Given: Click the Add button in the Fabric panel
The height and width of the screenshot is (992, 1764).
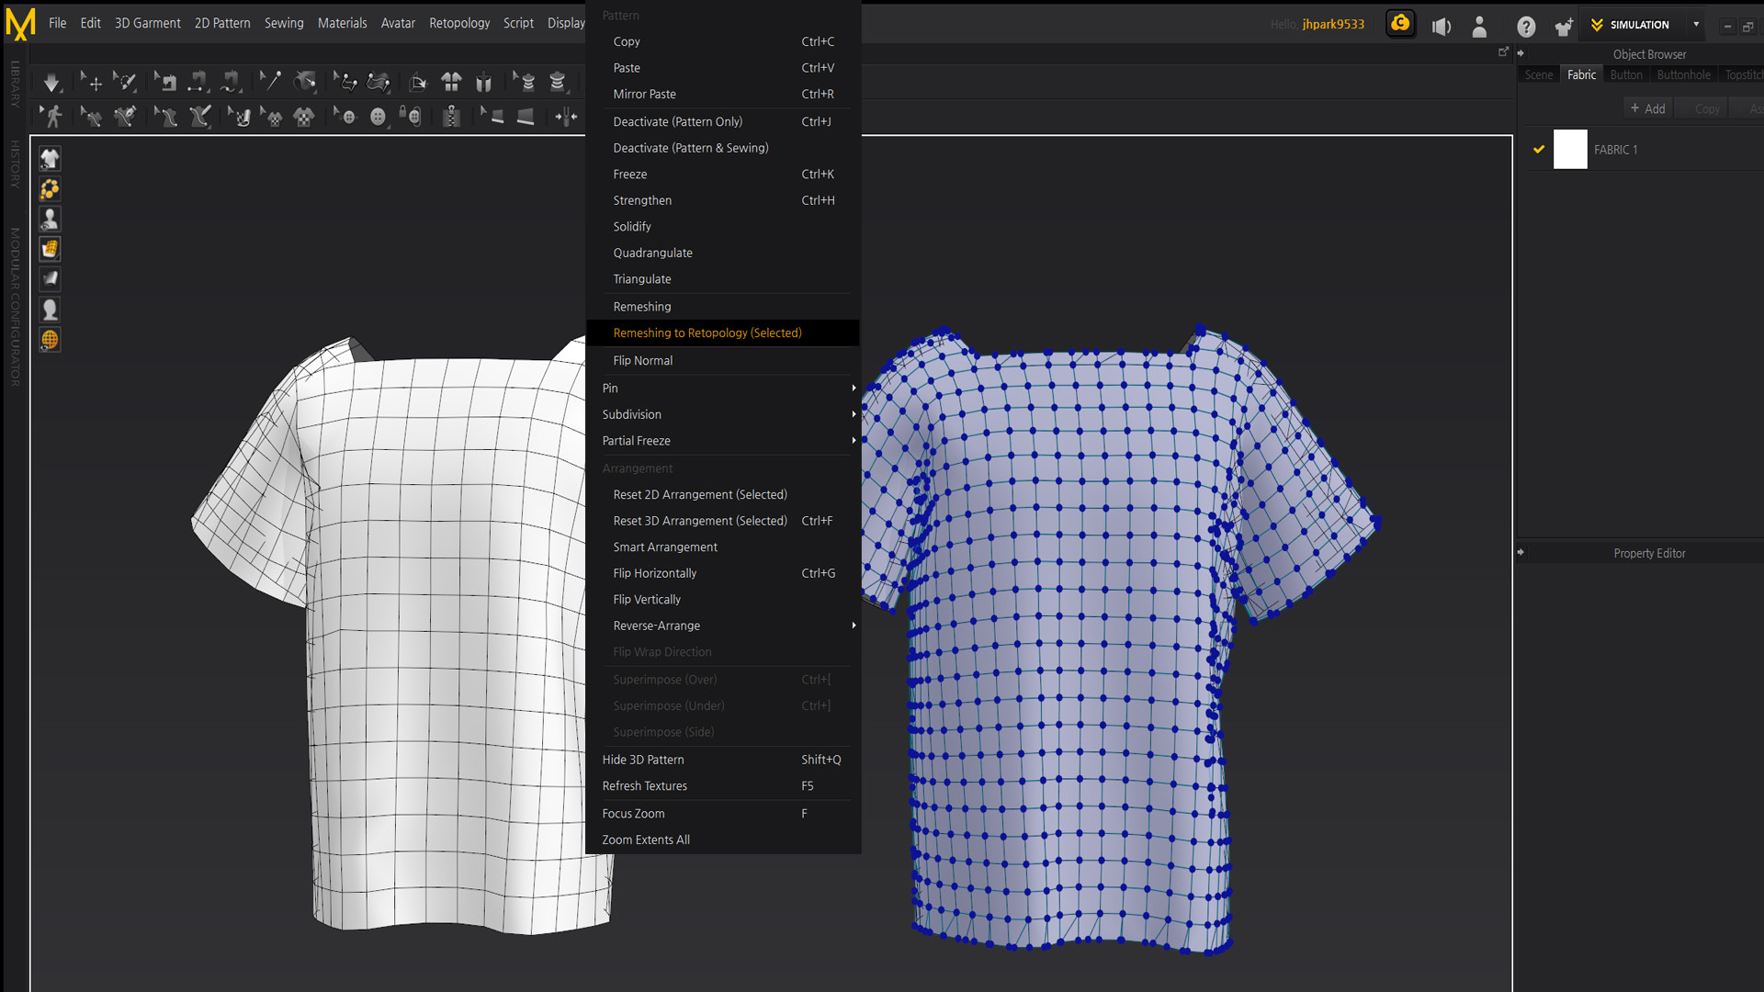Looking at the screenshot, I should 1647,107.
